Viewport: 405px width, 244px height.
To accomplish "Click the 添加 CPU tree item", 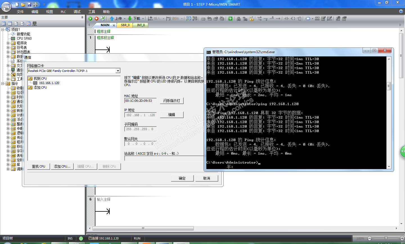I will (40, 87).
